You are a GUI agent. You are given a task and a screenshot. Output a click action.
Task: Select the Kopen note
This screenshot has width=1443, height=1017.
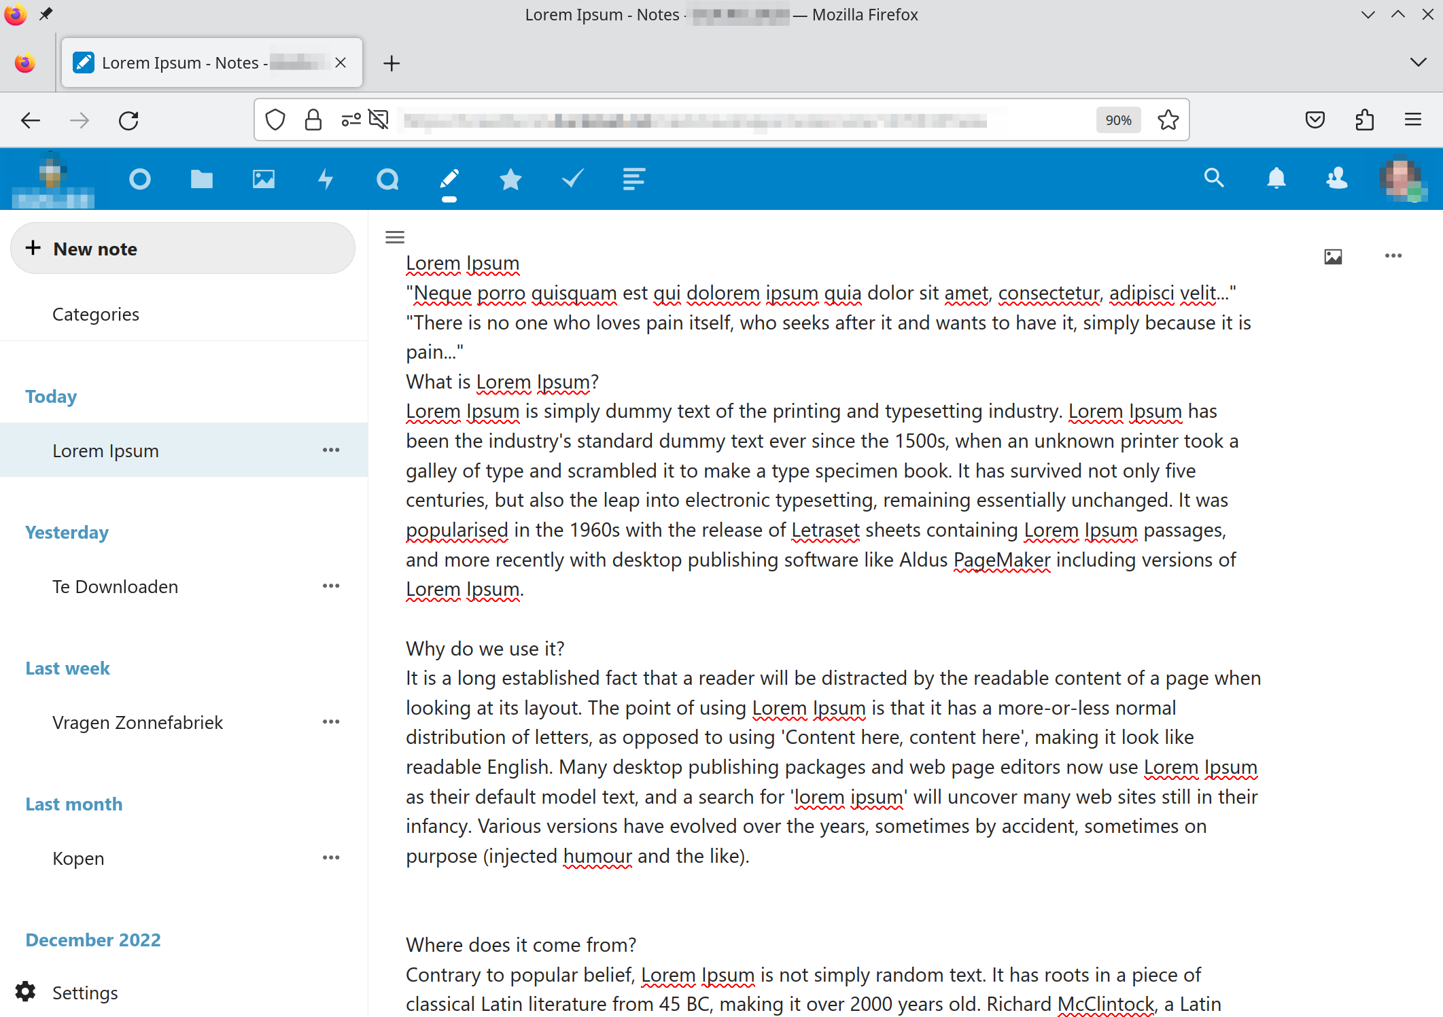(x=79, y=858)
